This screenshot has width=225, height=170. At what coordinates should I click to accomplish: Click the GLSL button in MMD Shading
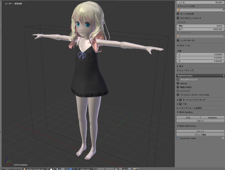(x=188, y=118)
